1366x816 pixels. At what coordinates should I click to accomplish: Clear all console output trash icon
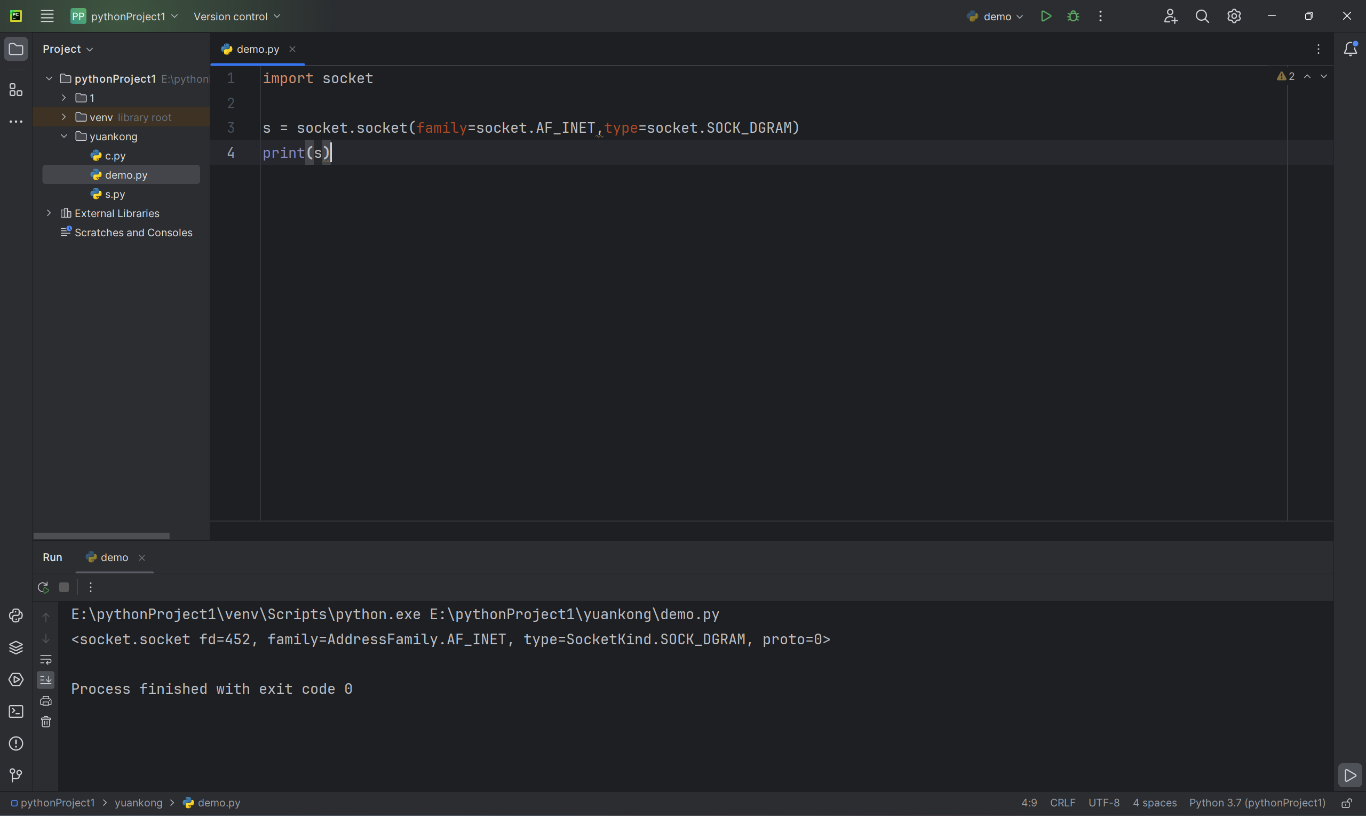pos(46,722)
